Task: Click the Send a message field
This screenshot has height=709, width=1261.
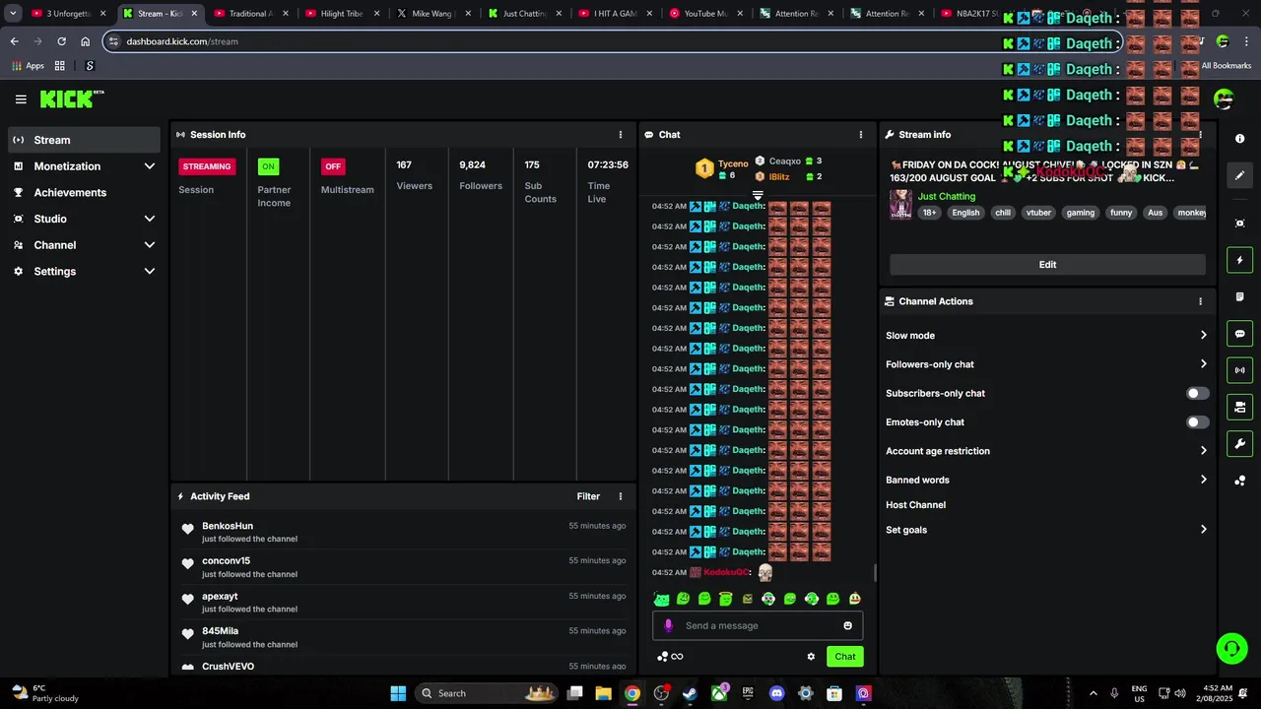Action: tap(758, 625)
